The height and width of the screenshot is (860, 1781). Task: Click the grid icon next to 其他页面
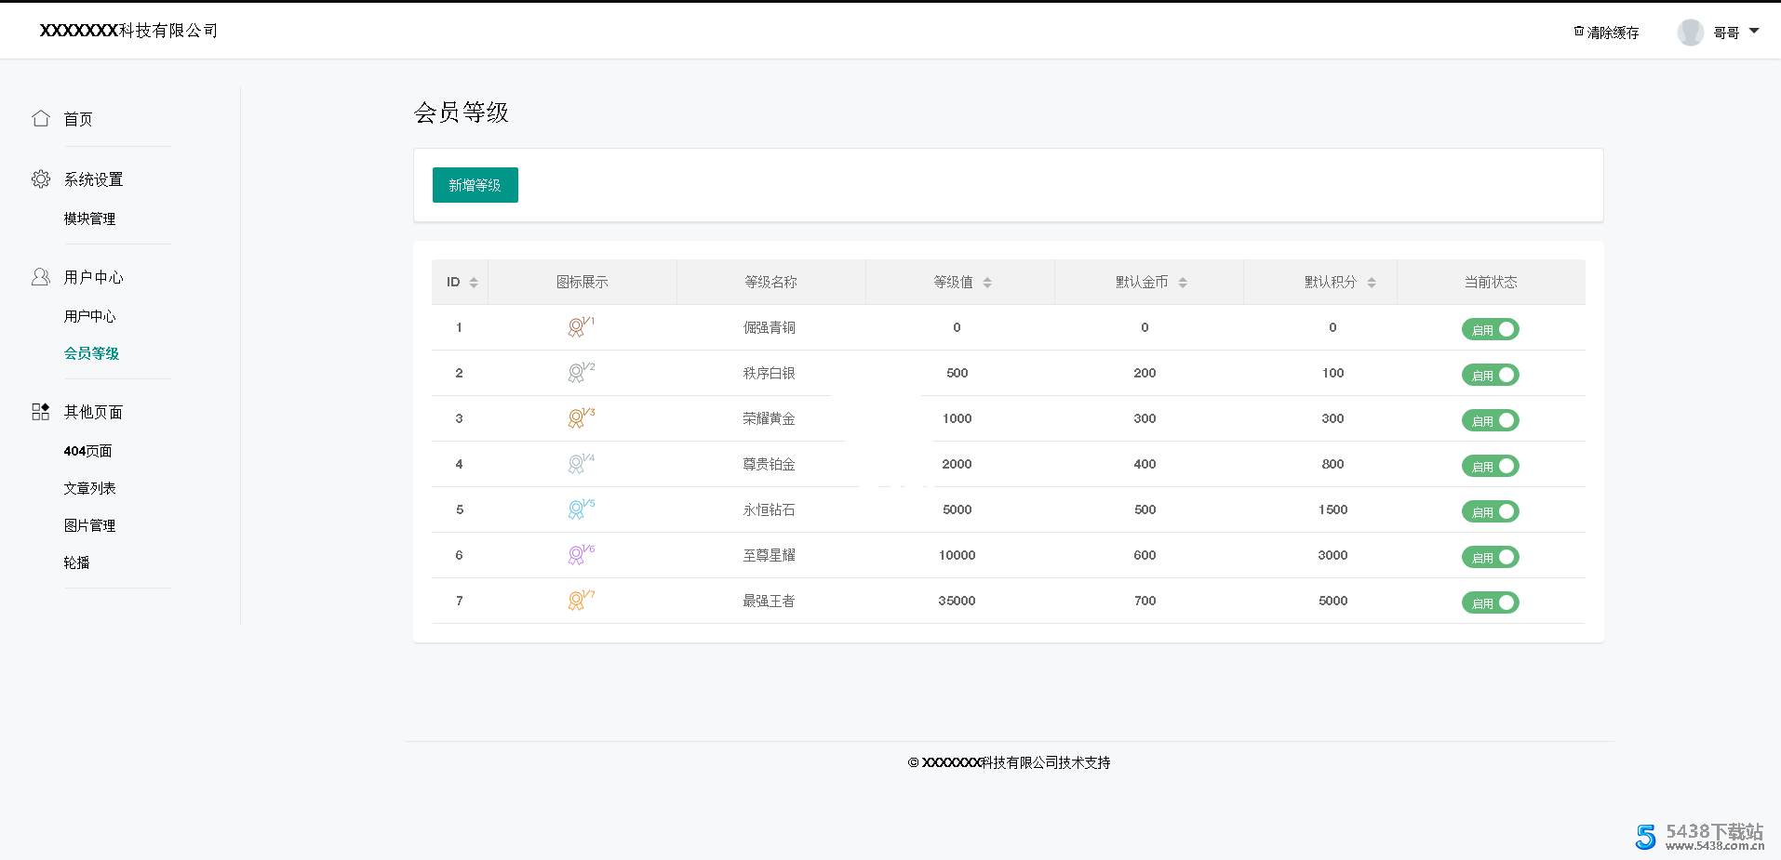click(40, 411)
